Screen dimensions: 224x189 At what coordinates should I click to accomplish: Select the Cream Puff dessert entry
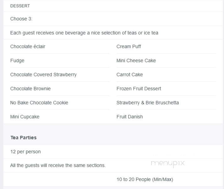(x=129, y=46)
